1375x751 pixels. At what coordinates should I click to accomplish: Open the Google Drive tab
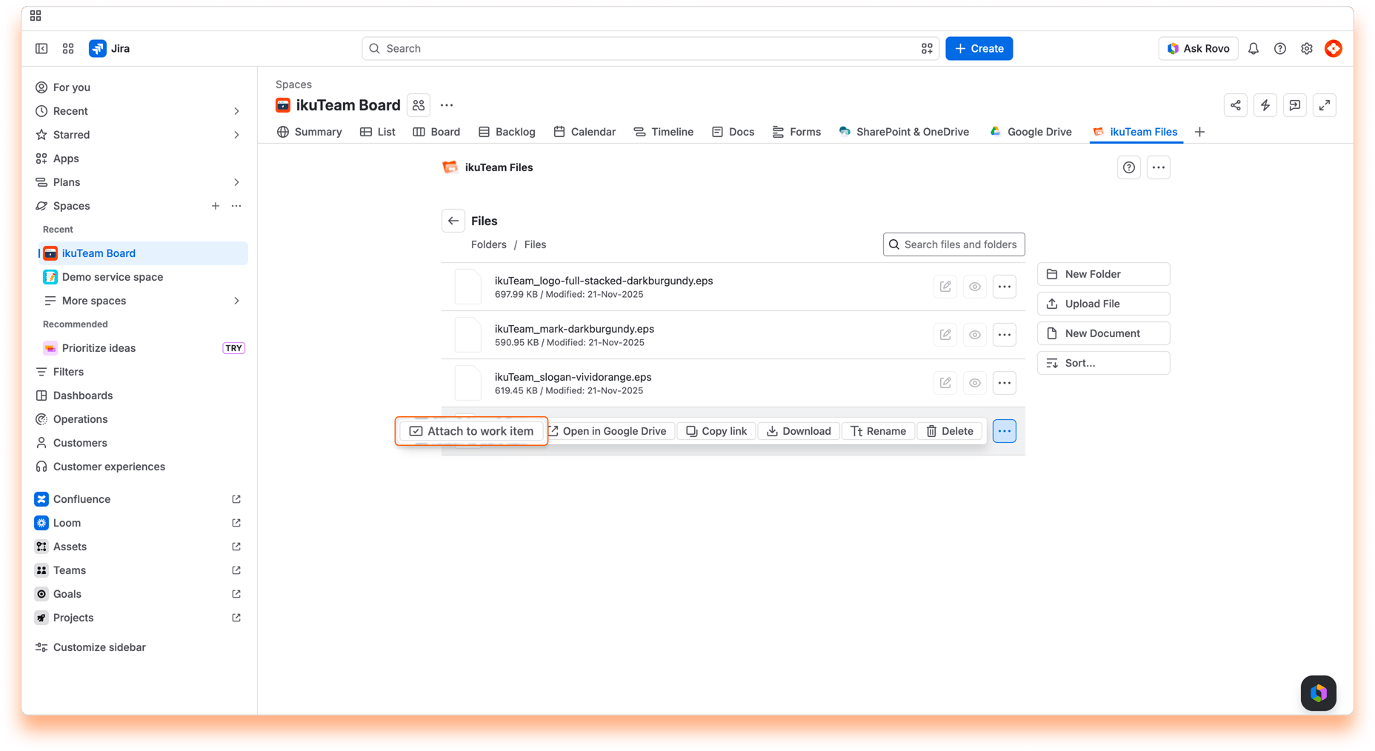(x=1031, y=132)
